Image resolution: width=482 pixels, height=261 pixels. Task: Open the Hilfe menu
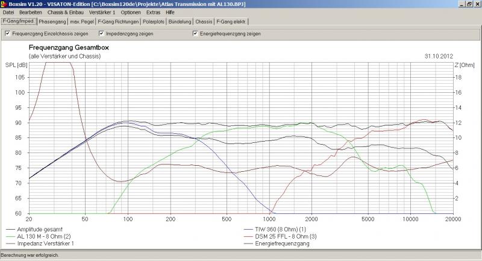pos(171,12)
